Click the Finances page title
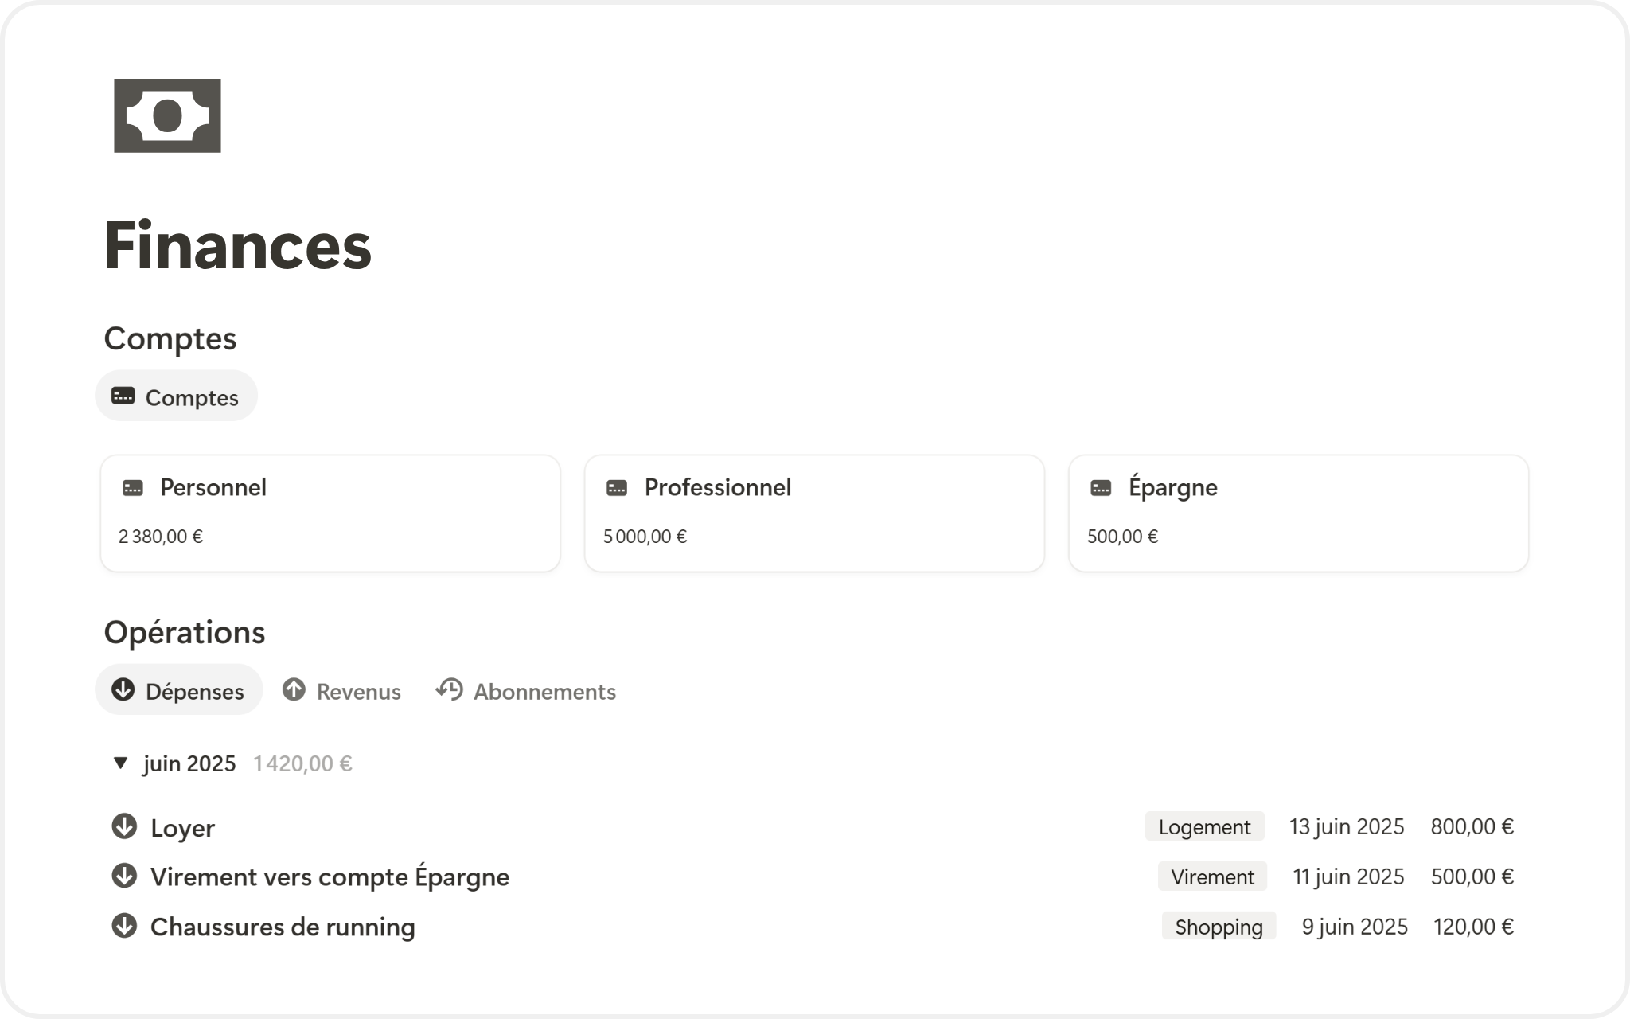 (x=237, y=245)
